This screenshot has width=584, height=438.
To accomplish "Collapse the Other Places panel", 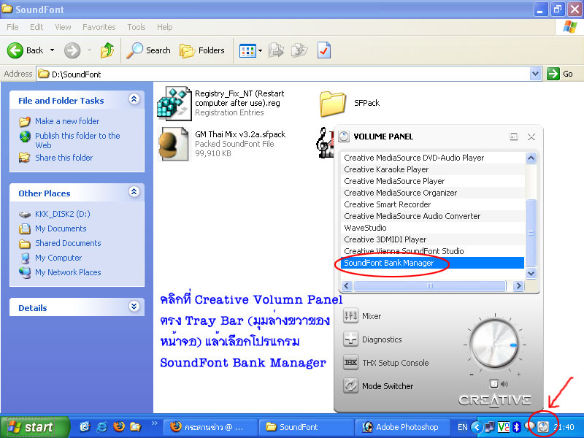I will [134, 192].
